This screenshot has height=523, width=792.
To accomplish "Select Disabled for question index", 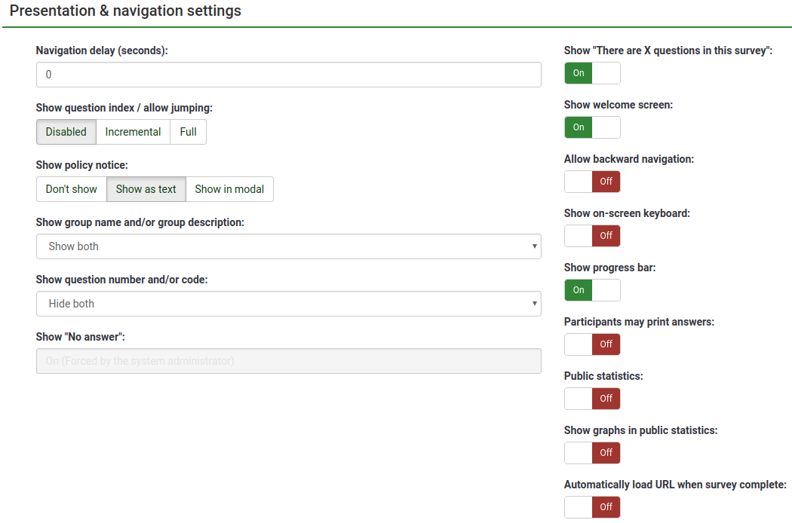I will [66, 132].
